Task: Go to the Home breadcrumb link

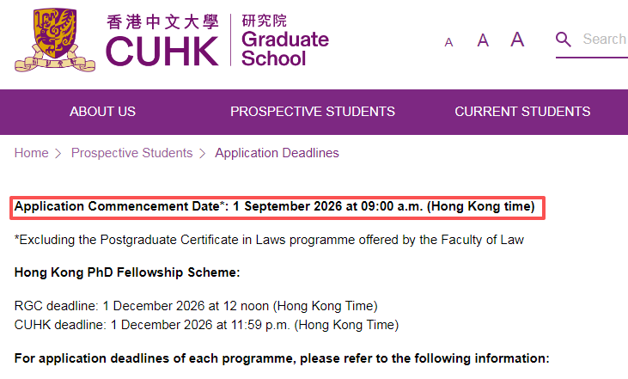Action: 31,153
